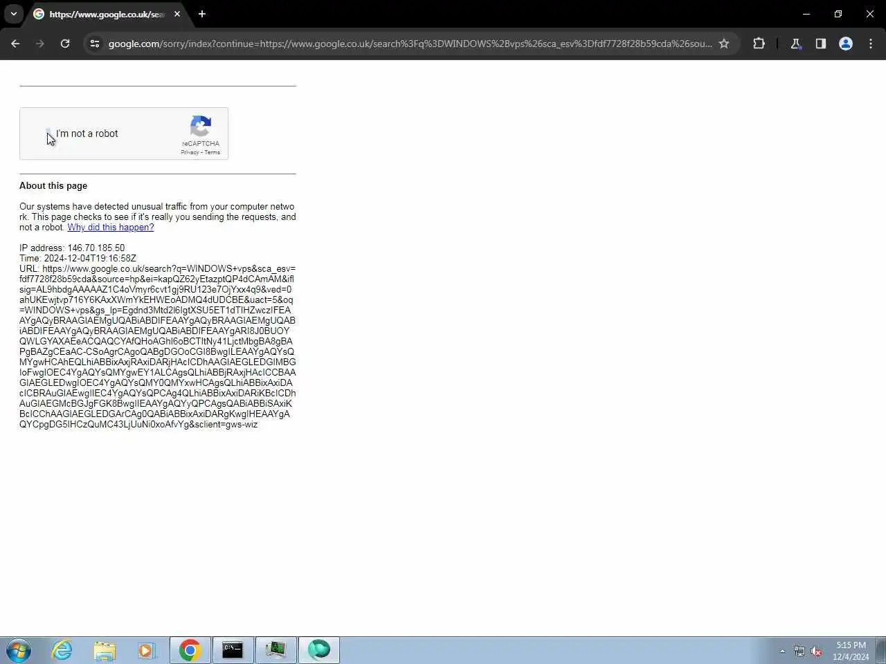Click the Show desktop strip
This screenshot has width=886, height=664.
coord(880,650)
